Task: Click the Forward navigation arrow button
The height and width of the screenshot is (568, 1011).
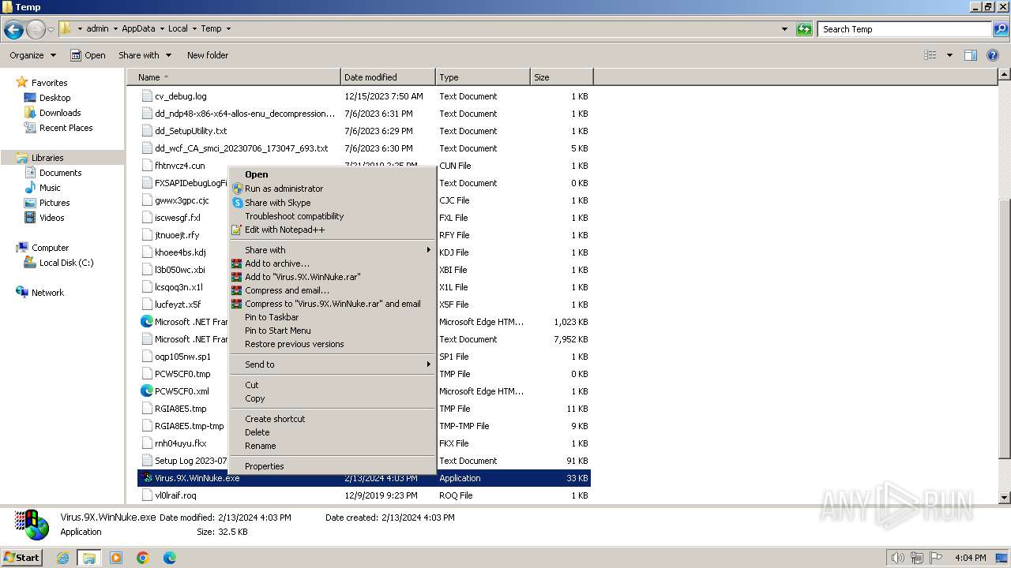Action: coord(36,29)
